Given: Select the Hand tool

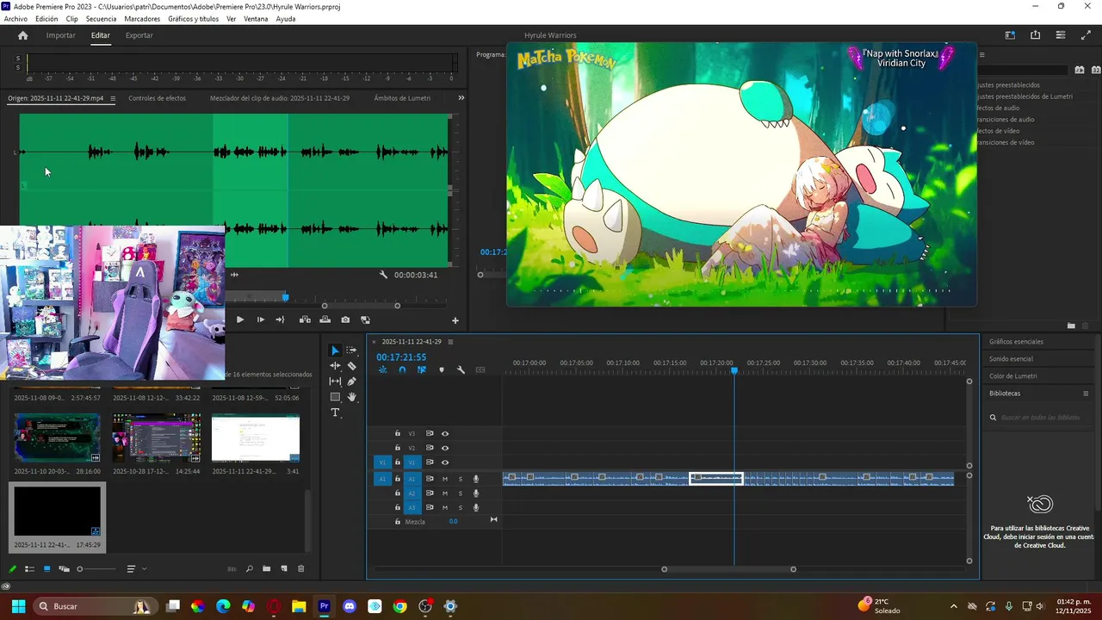Looking at the screenshot, I should (351, 397).
